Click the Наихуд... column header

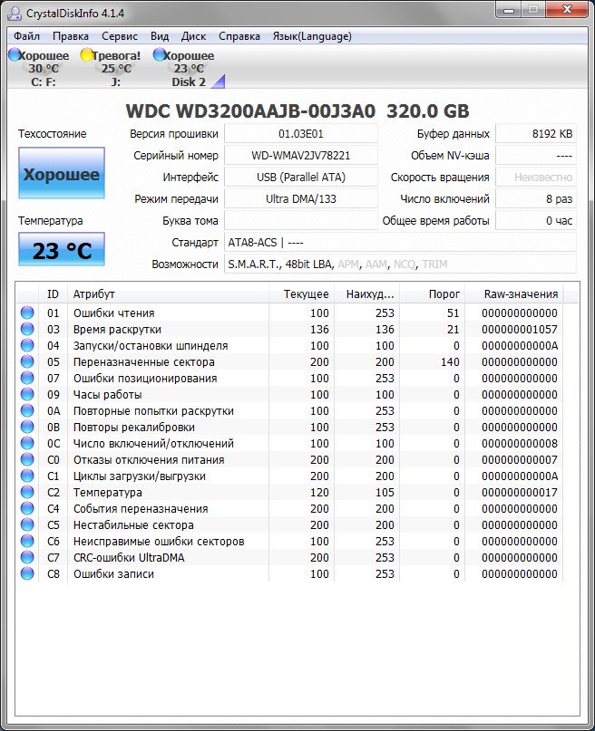[x=367, y=294]
